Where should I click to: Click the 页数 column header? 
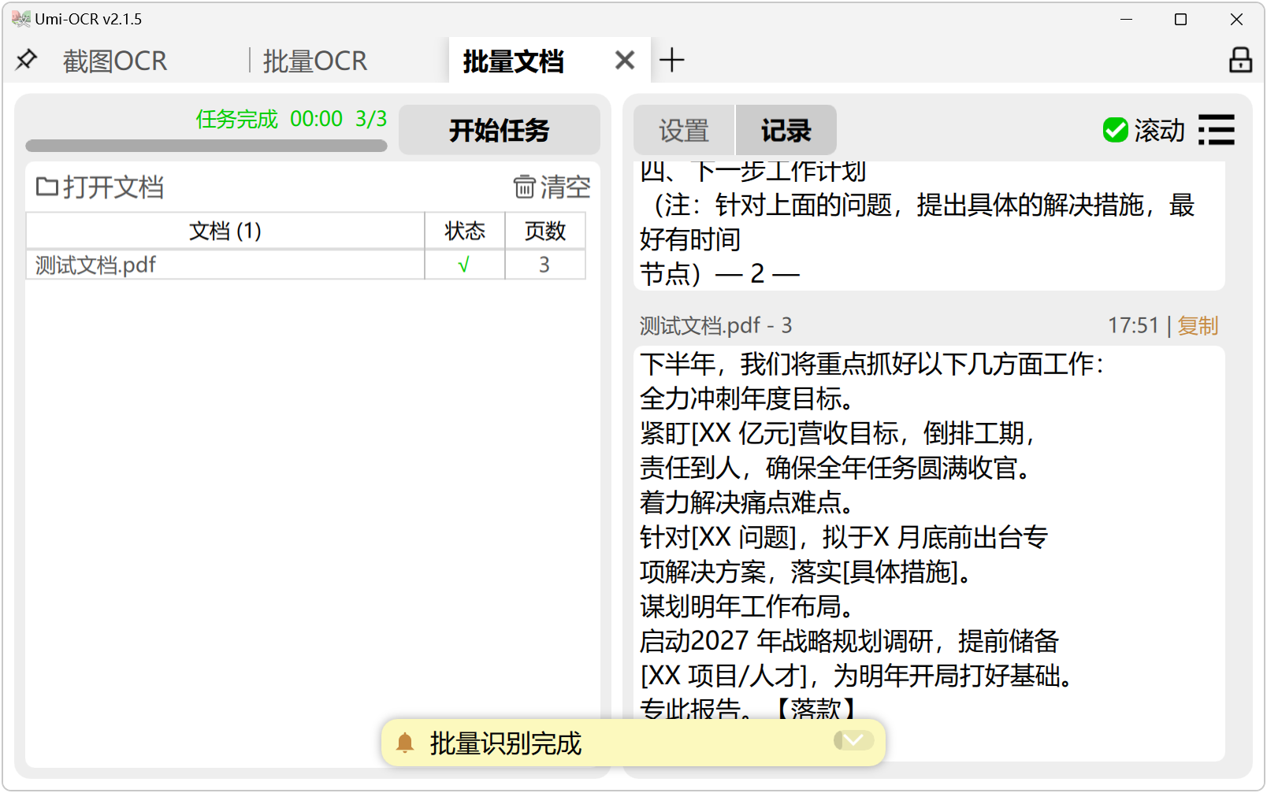pyautogui.click(x=545, y=231)
